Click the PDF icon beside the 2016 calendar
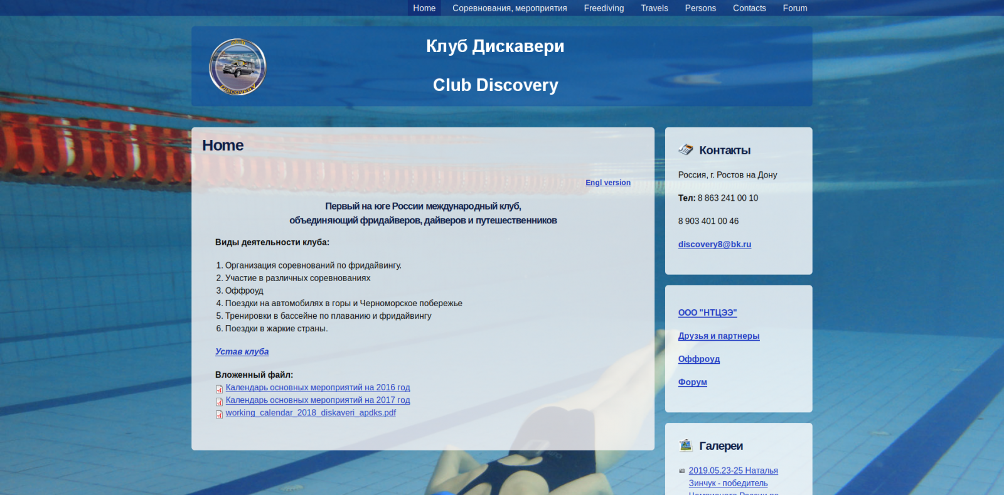 (x=219, y=389)
